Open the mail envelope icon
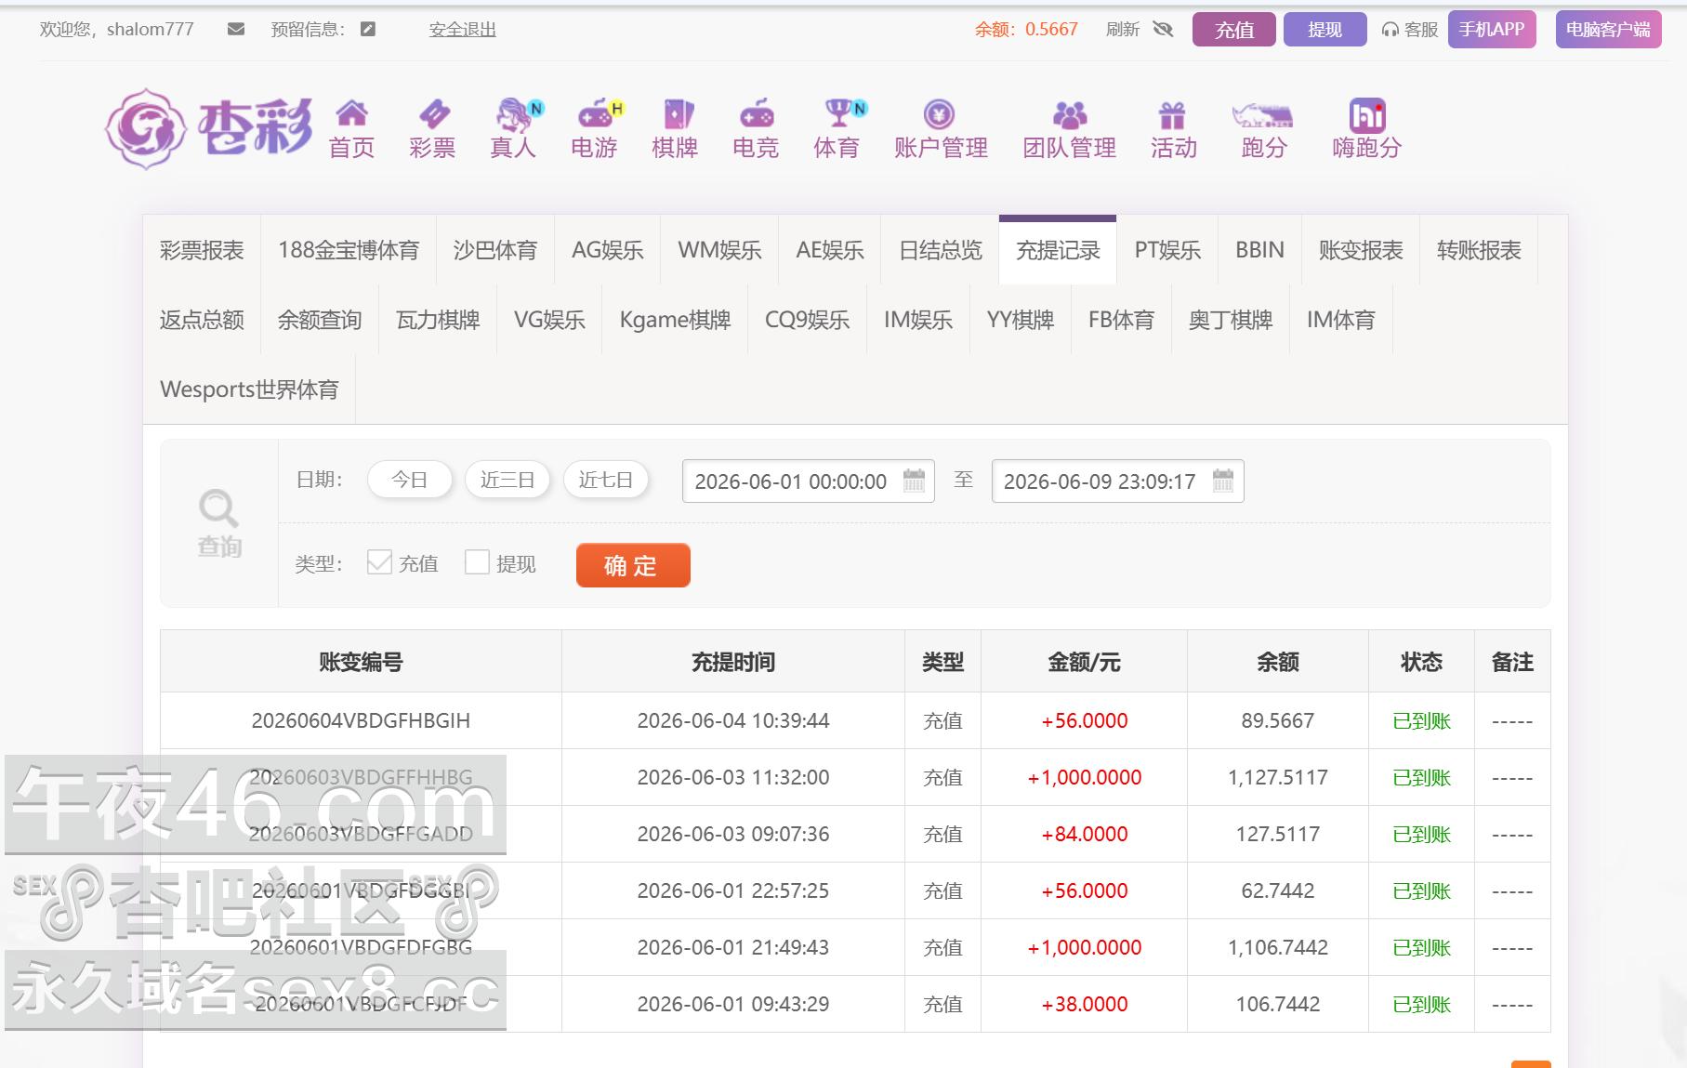 coord(236,30)
